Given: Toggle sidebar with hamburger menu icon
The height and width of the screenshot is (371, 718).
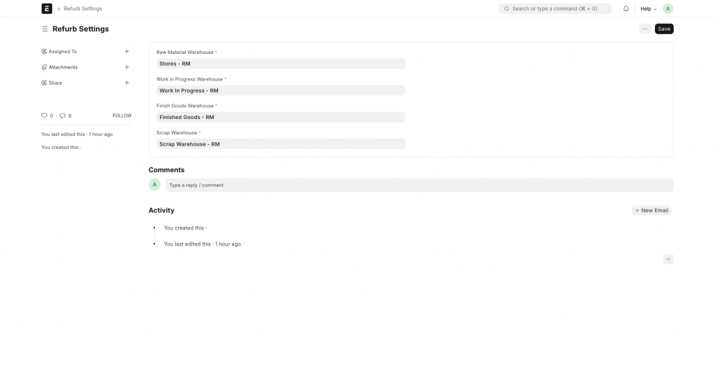Looking at the screenshot, I should pos(45,29).
